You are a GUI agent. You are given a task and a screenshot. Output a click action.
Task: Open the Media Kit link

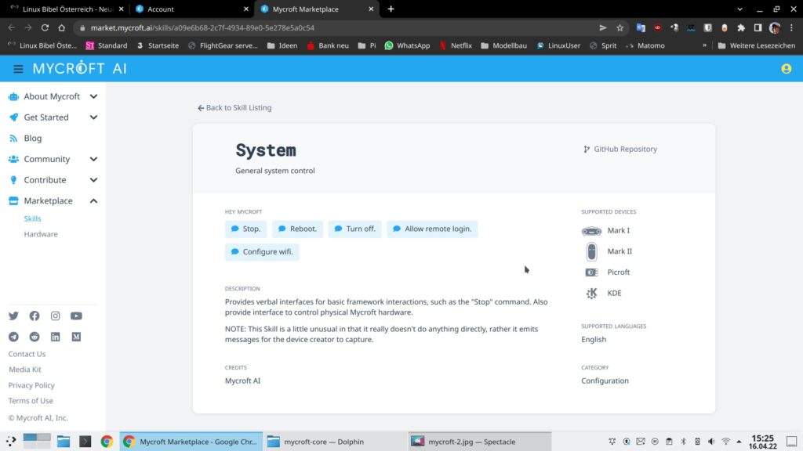(24, 370)
